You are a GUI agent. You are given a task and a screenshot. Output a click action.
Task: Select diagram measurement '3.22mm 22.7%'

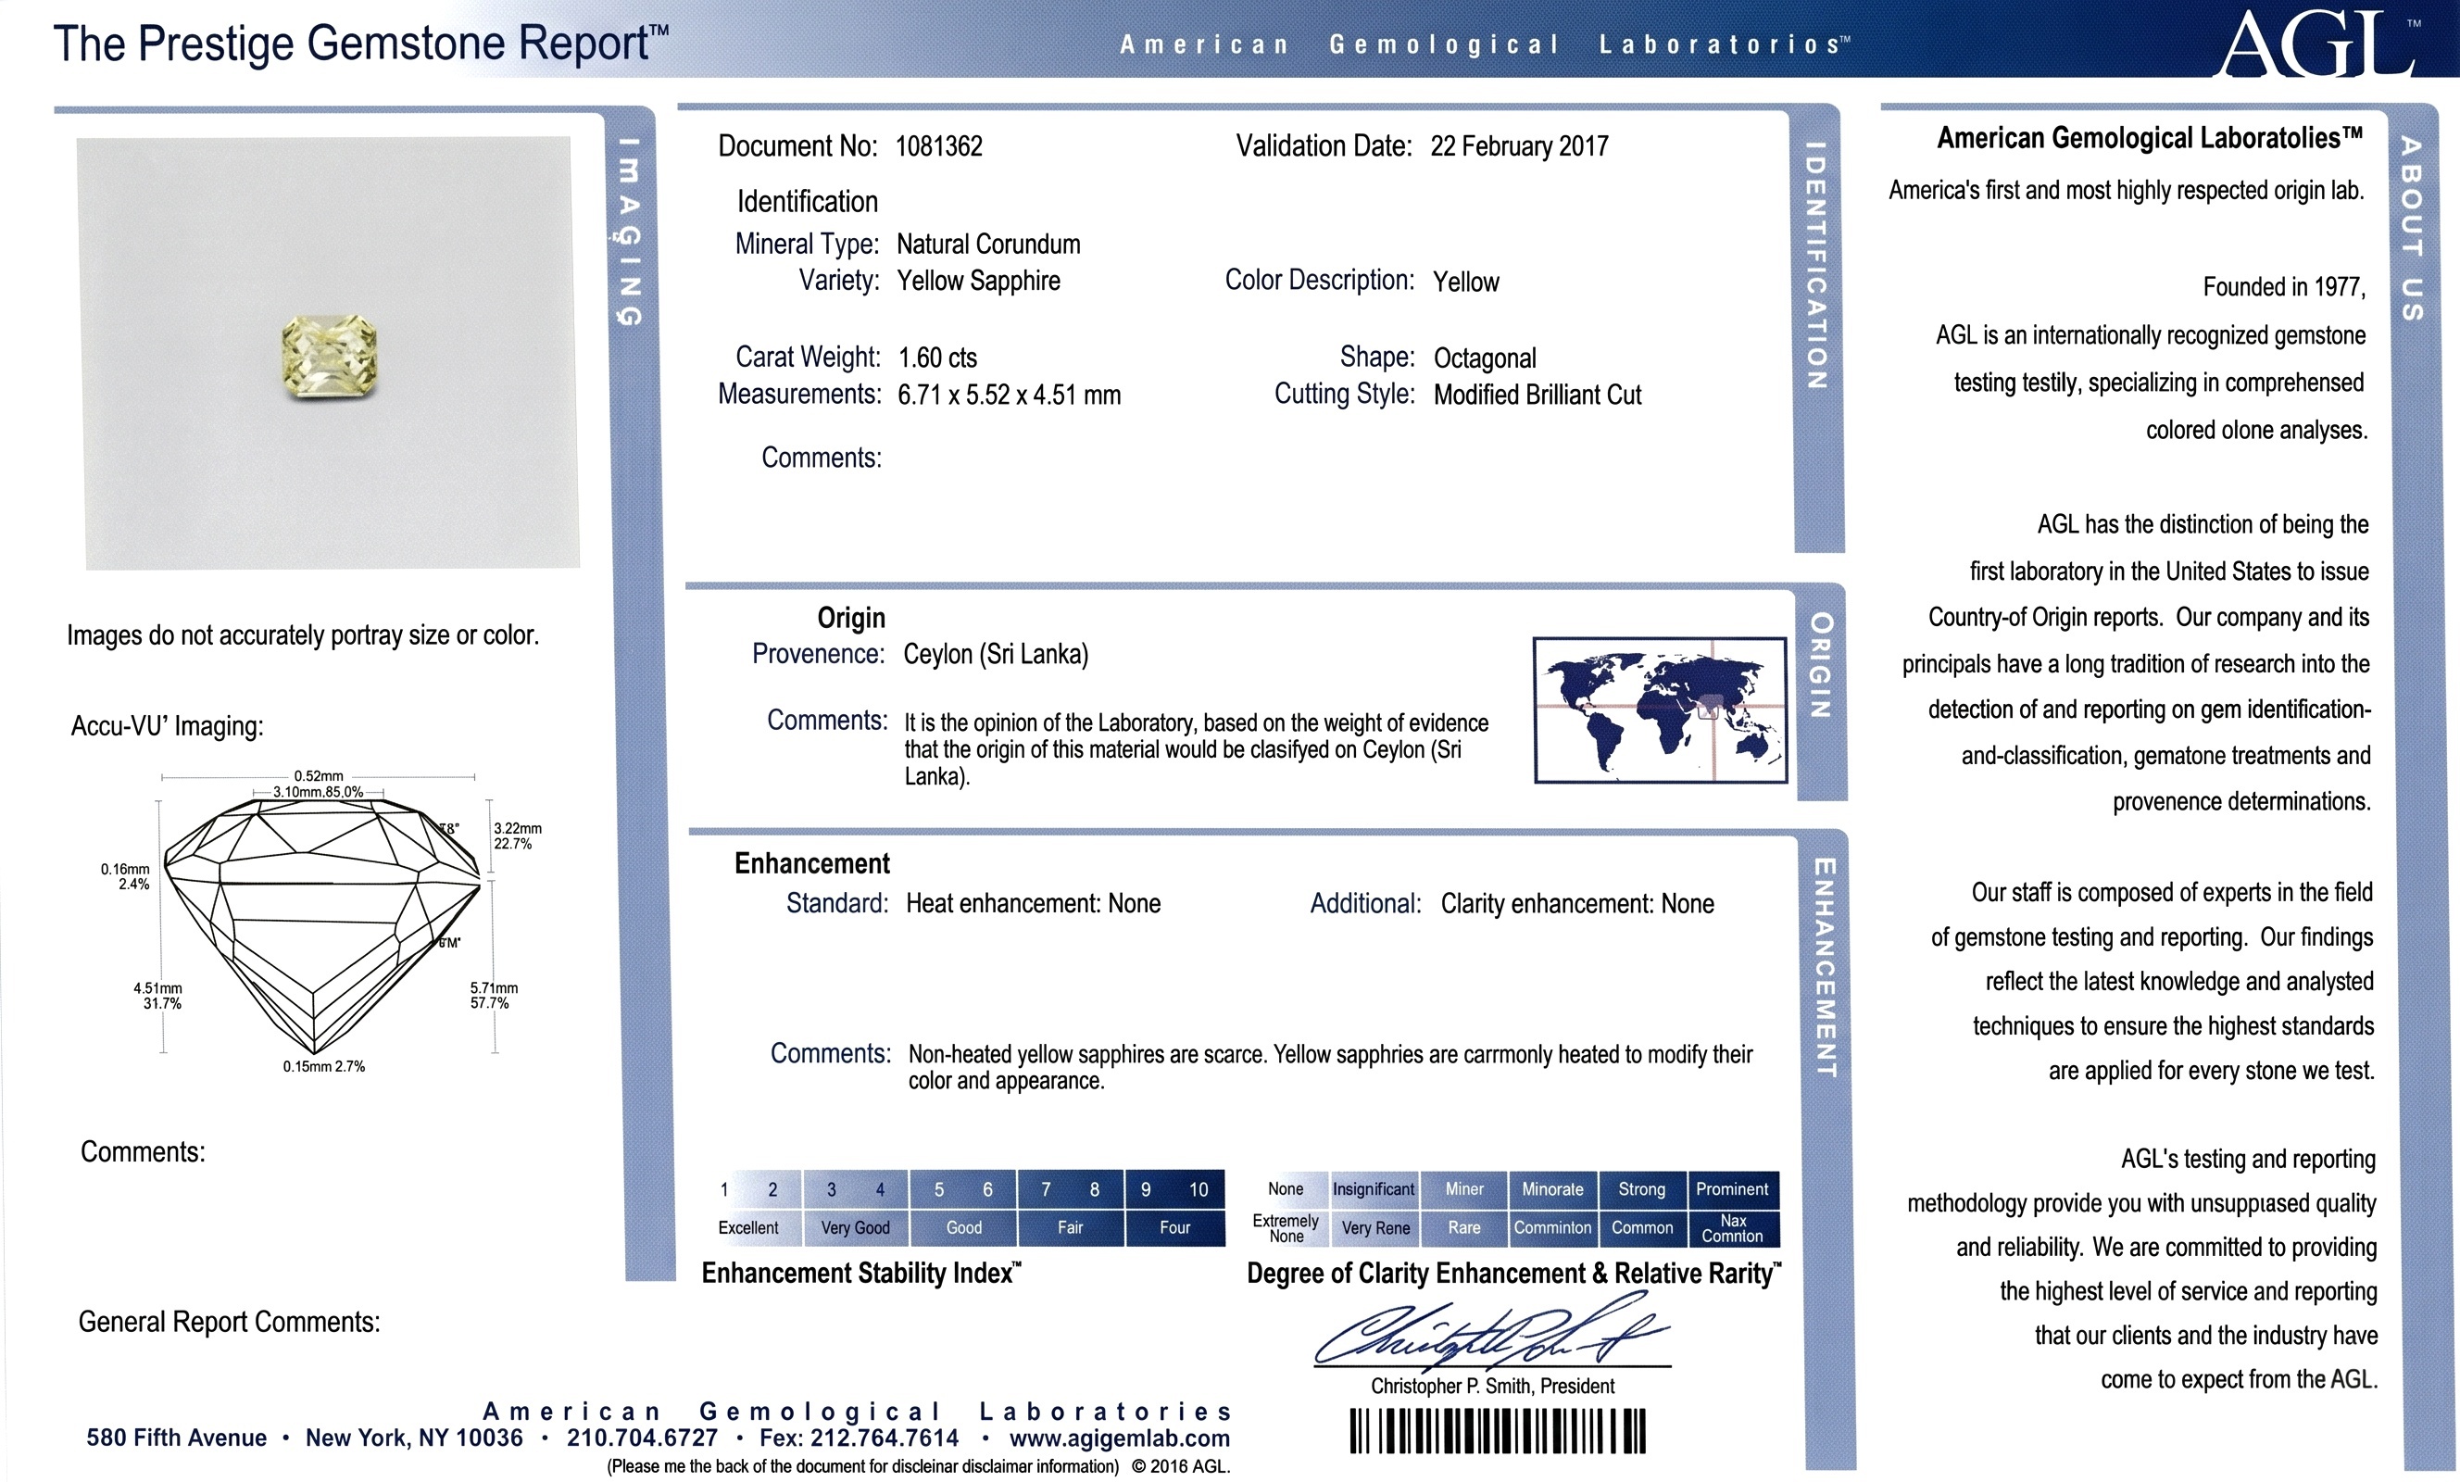pyautogui.click(x=517, y=835)
